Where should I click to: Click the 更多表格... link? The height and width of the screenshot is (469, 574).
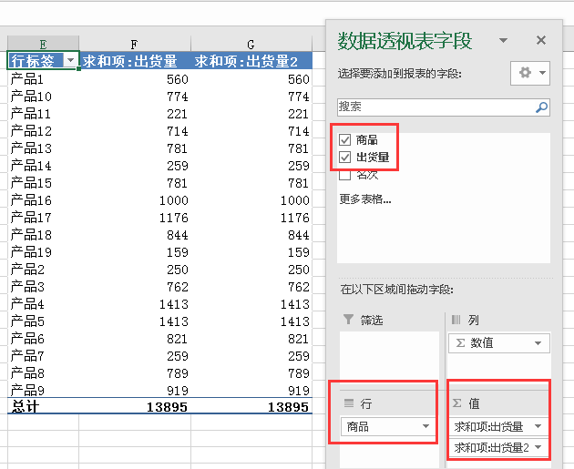point(364,199)
